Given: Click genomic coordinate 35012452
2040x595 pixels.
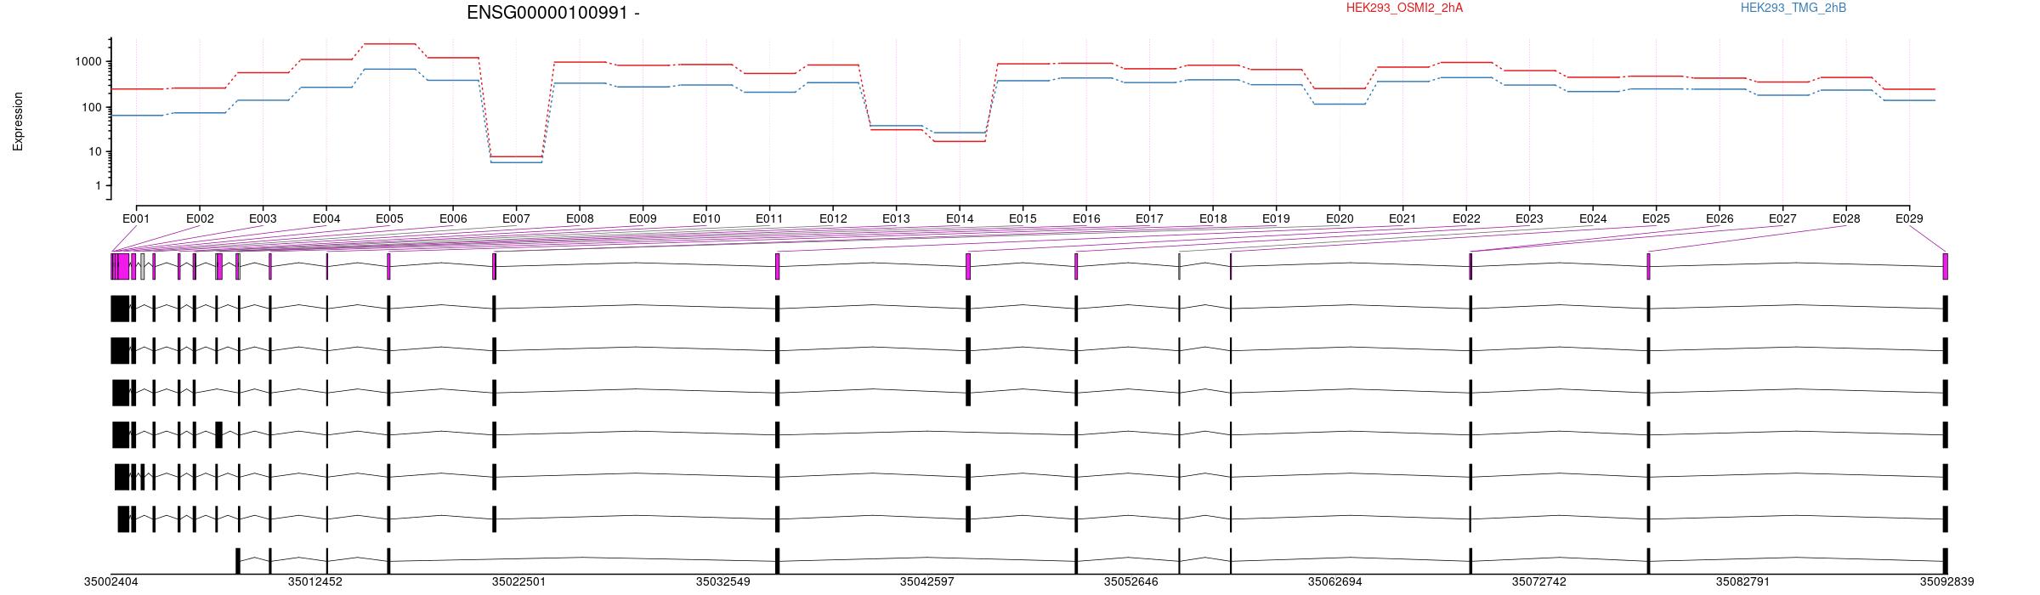Looking at the screenshot, I should coord(315,582).
